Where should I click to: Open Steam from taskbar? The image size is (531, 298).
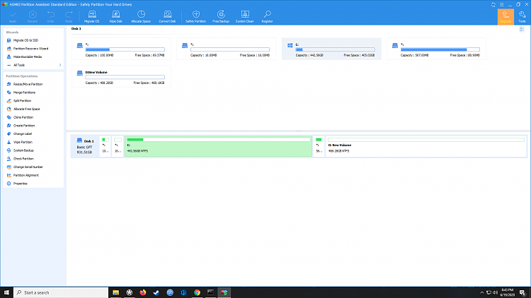[x=156, y=292]
